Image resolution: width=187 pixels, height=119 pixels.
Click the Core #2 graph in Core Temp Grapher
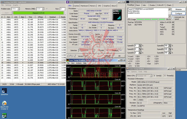[96, 99]
